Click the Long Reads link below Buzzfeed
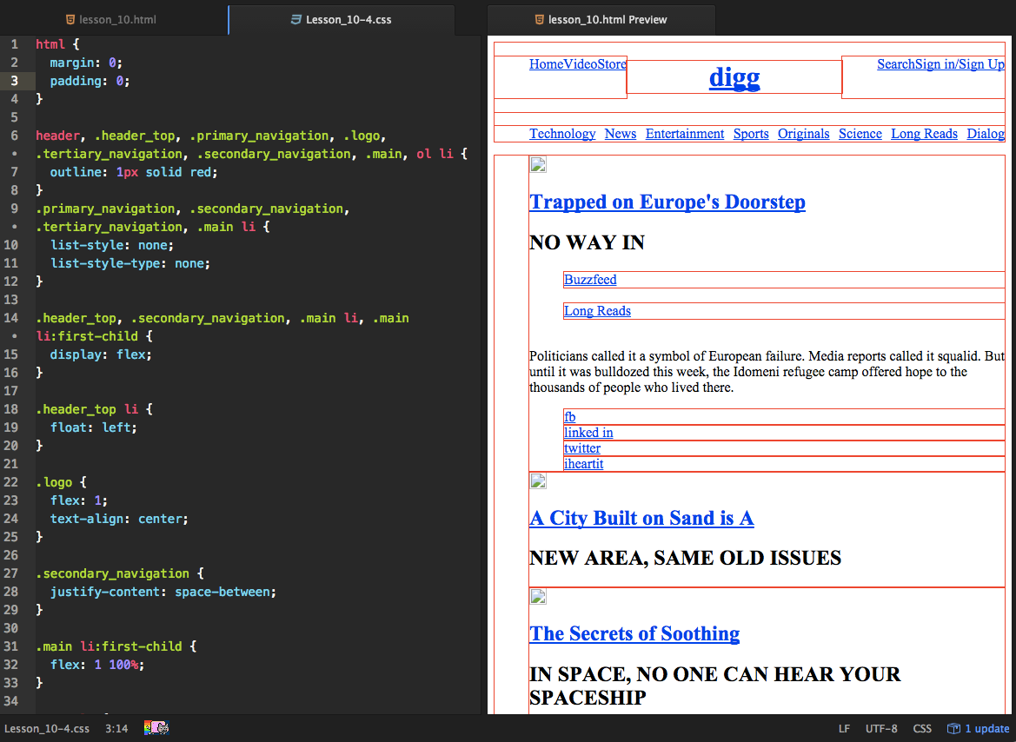Viewport: 1016px width, 742px height. [x=597, y=310]
